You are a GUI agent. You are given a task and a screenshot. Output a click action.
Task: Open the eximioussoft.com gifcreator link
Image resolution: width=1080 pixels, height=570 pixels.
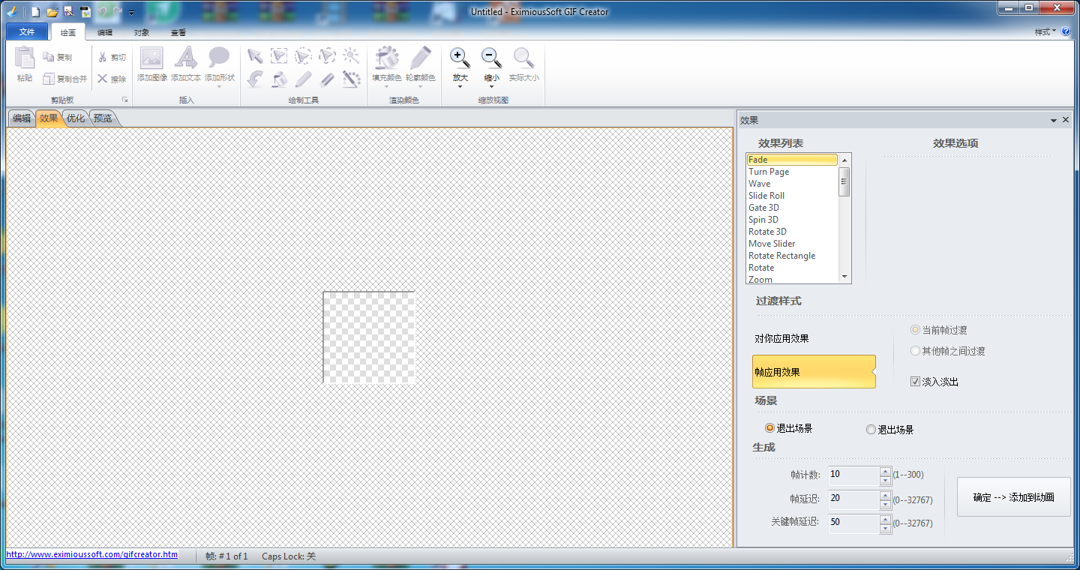[92, 555]
